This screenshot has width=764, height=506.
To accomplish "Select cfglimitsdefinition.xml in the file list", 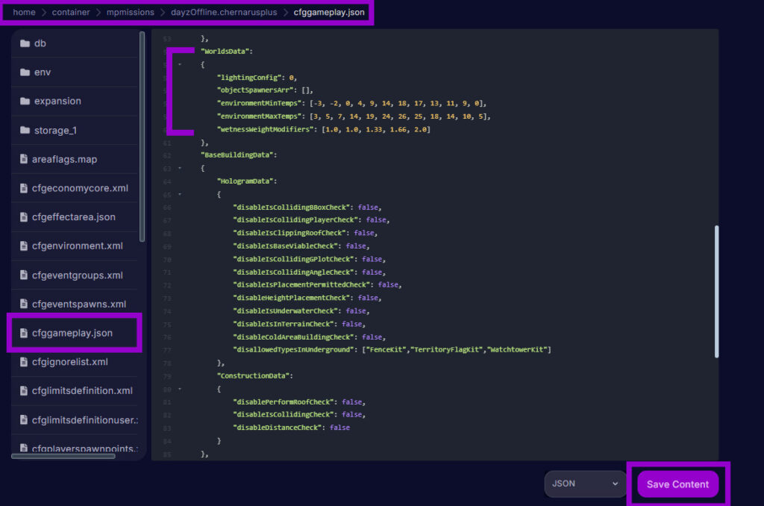I will tap(81, 391).
